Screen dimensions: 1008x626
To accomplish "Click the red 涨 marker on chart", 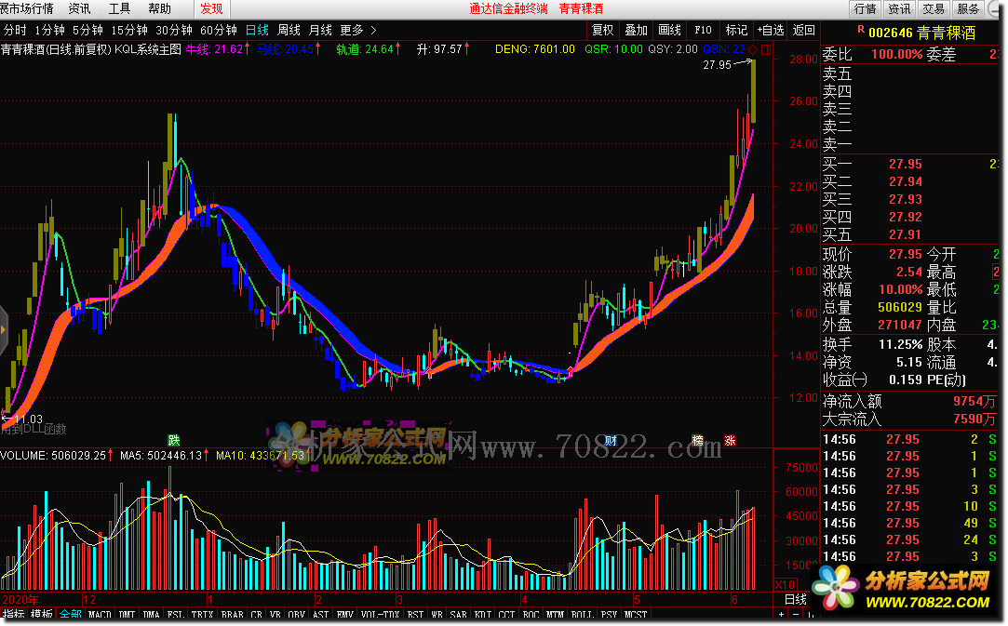I will (730, 440).
